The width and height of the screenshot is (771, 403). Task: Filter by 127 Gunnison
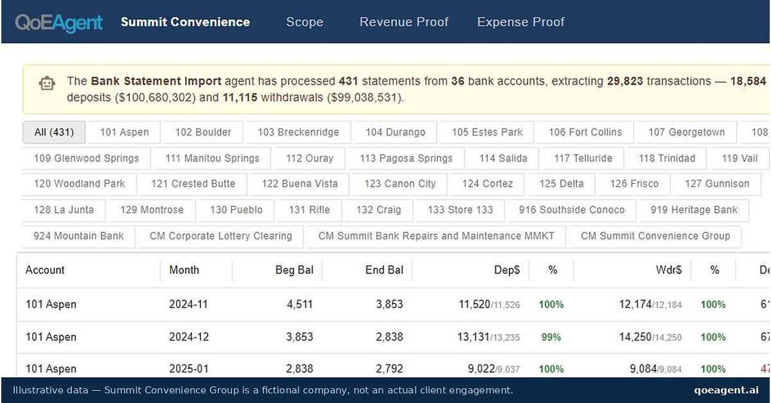tap(717, 184)
